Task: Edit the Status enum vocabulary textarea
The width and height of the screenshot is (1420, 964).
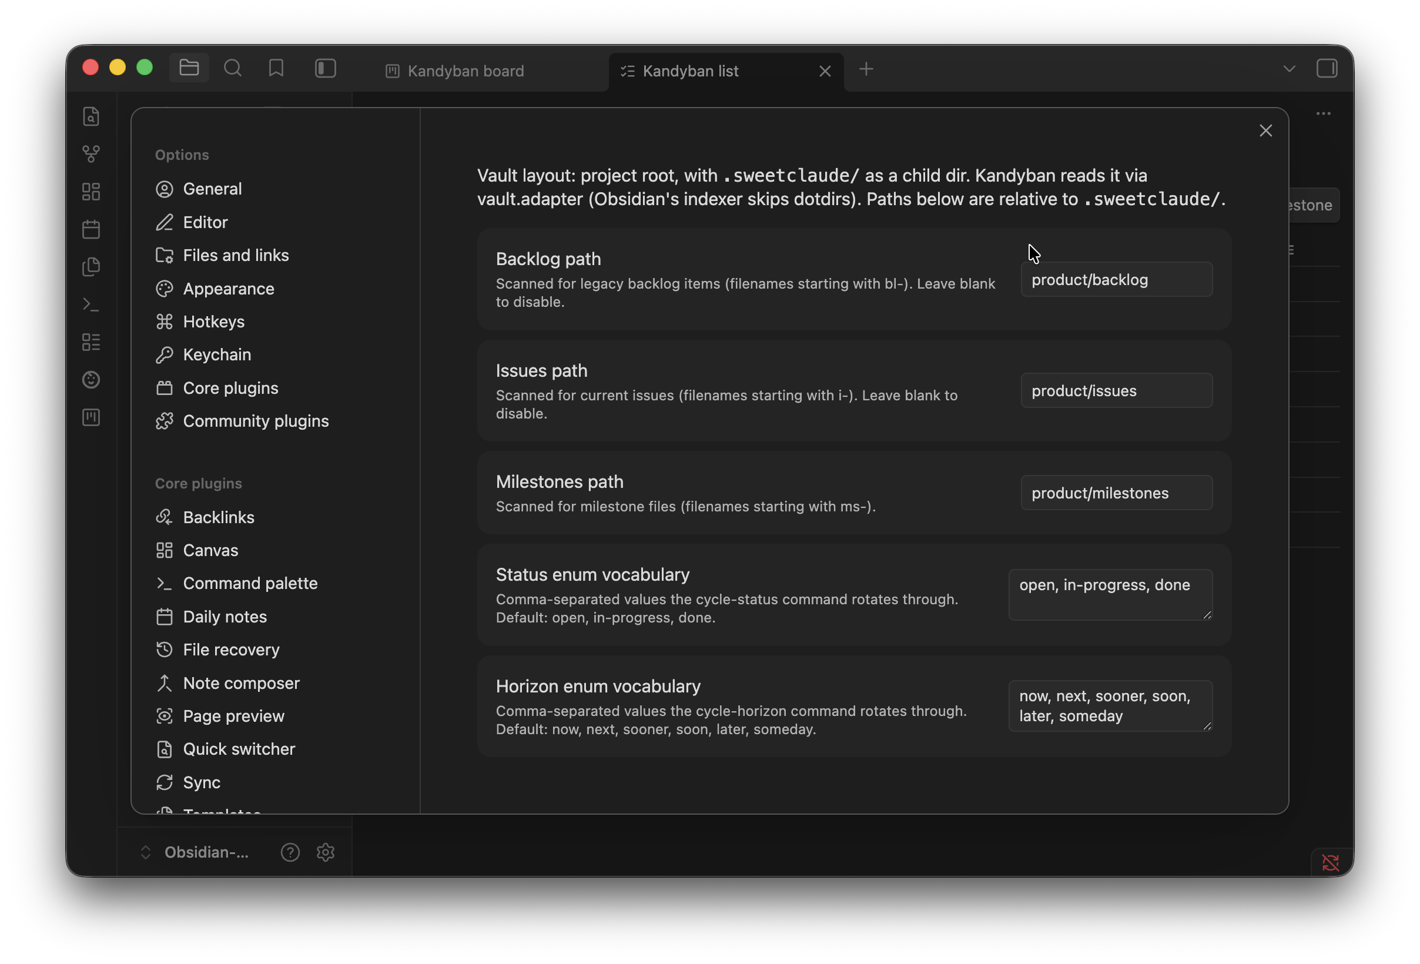Action: (x=1110, y=595)
